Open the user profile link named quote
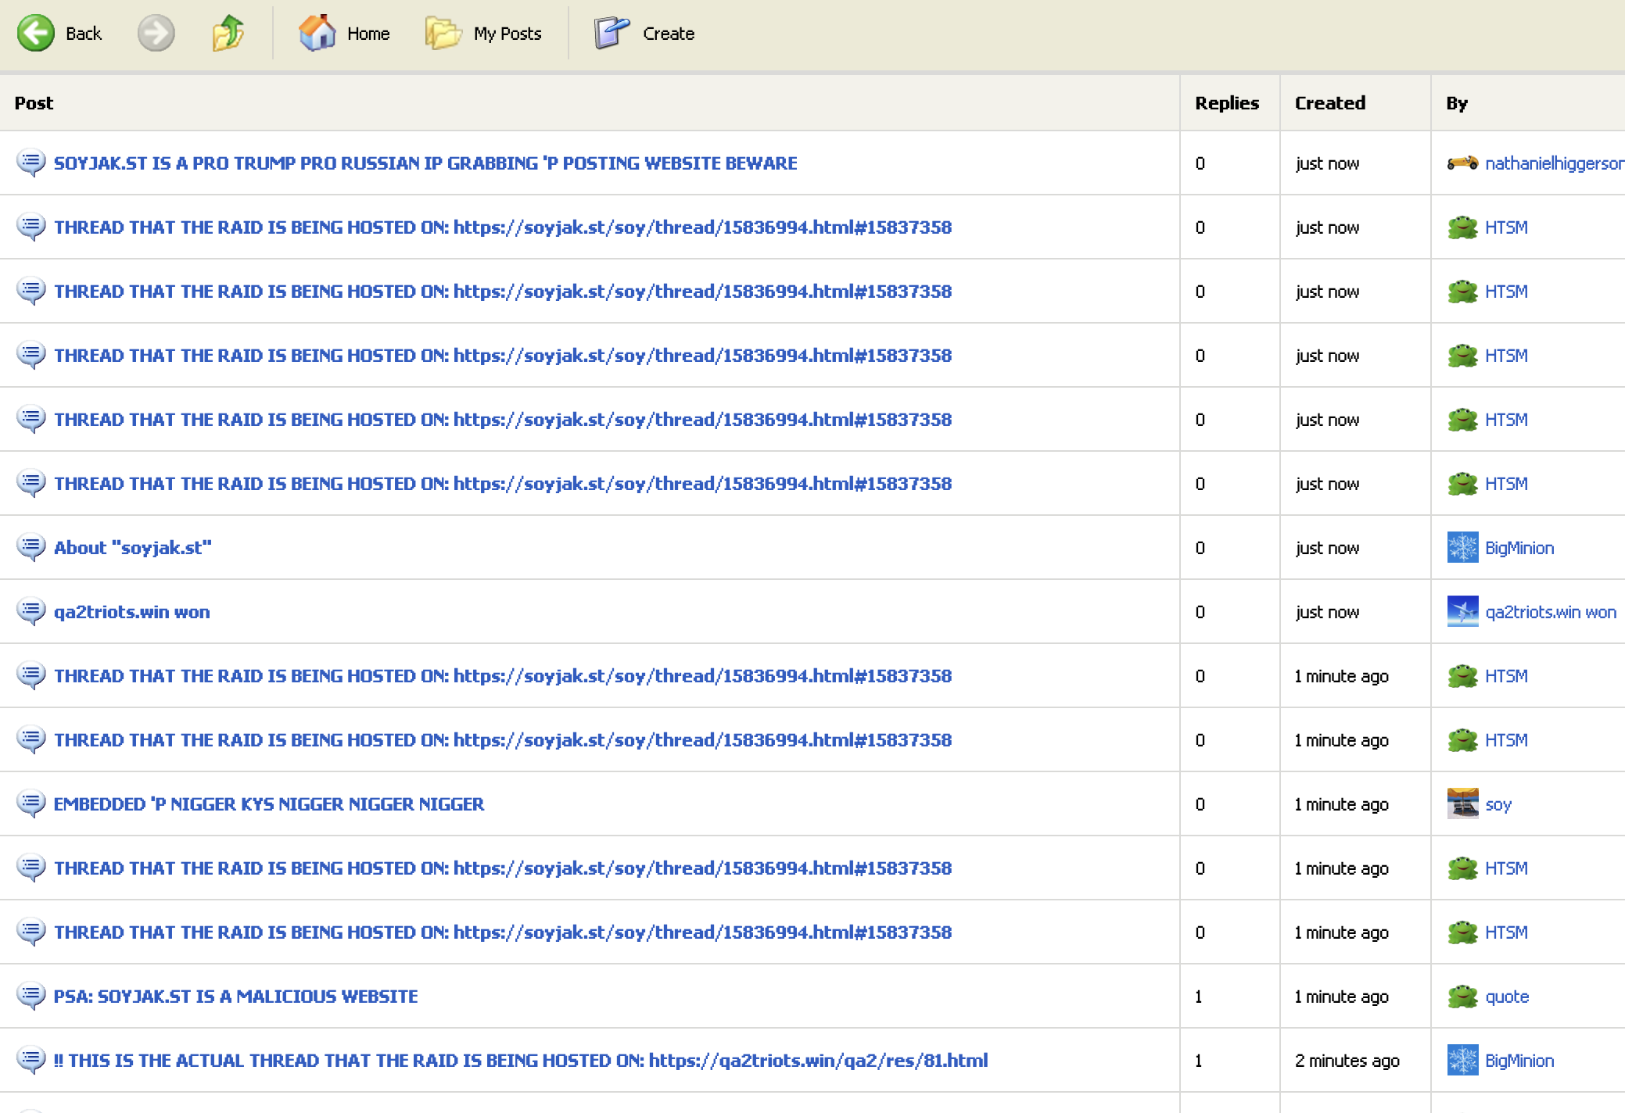The width and height of the screenshot is (1625, 1113). [1506, 996]
